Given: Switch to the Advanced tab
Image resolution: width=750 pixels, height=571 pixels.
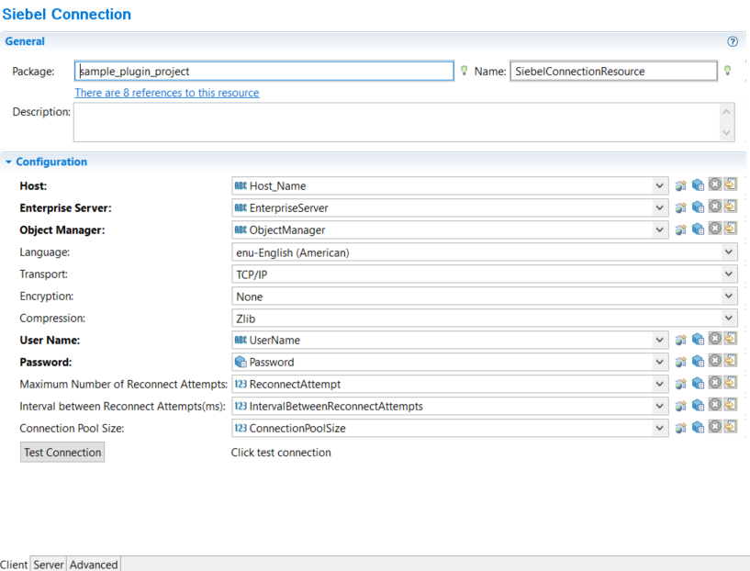Looking at the screenshot, I should click(x=94, y=565).
